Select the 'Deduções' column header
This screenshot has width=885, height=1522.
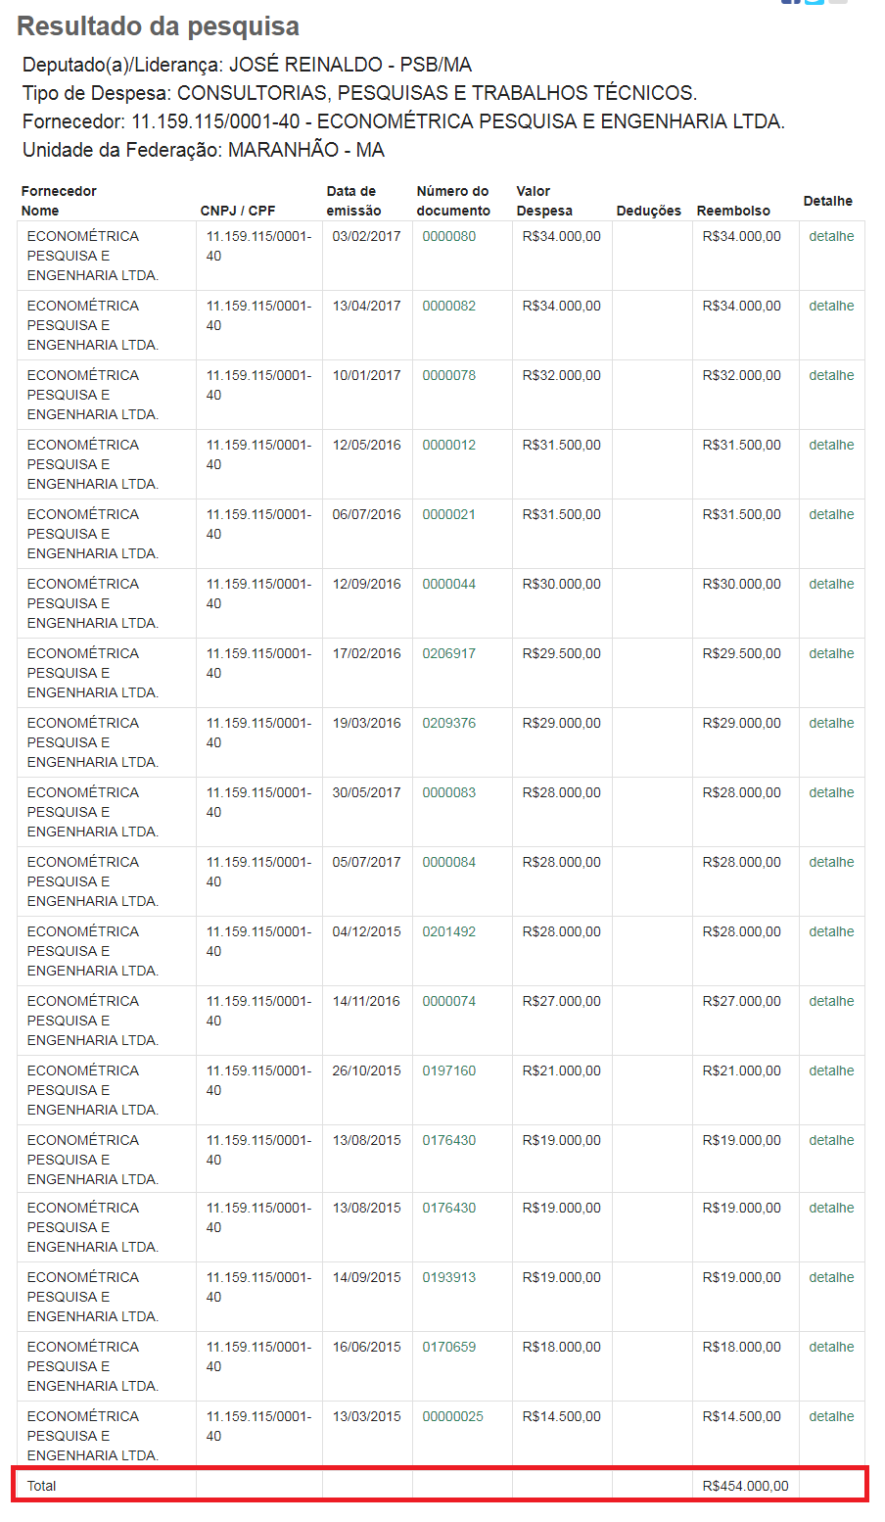pyautogui.click(x=649, y=211)
